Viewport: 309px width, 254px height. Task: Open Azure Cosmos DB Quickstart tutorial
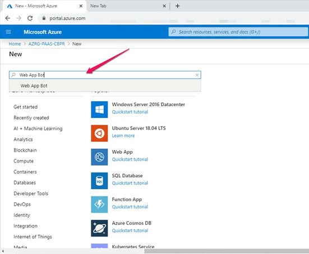click(130, 230)
